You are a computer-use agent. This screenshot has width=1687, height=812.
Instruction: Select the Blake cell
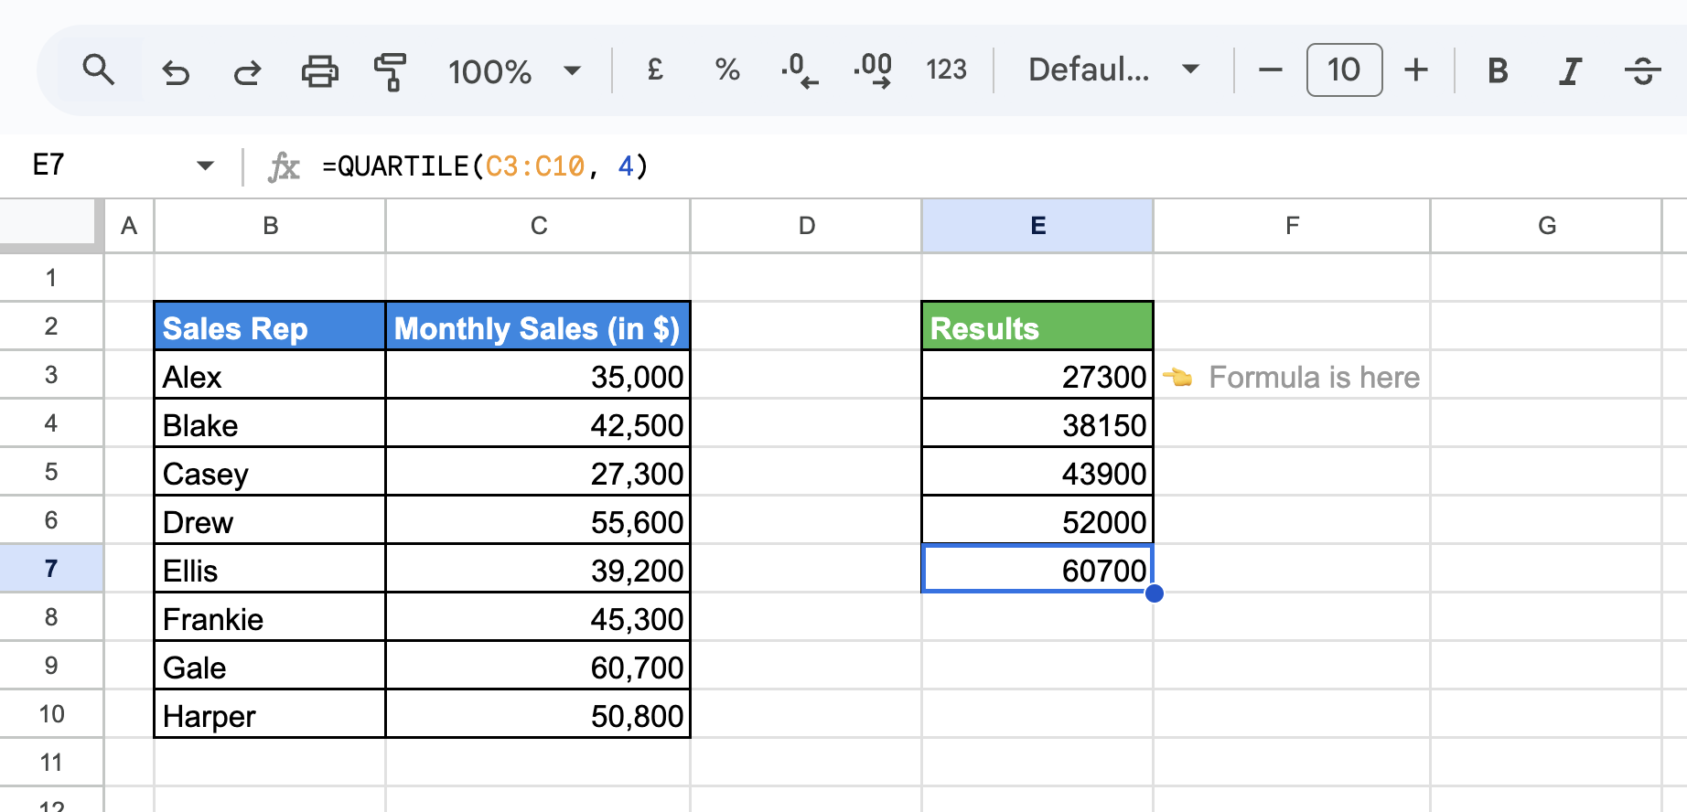(x=270, y=423)
